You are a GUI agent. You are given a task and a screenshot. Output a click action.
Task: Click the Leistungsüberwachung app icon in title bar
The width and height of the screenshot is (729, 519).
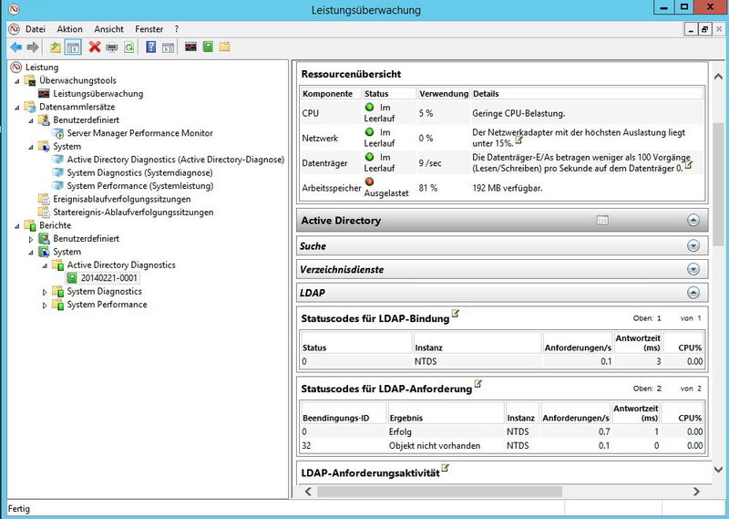click(15, 9)
